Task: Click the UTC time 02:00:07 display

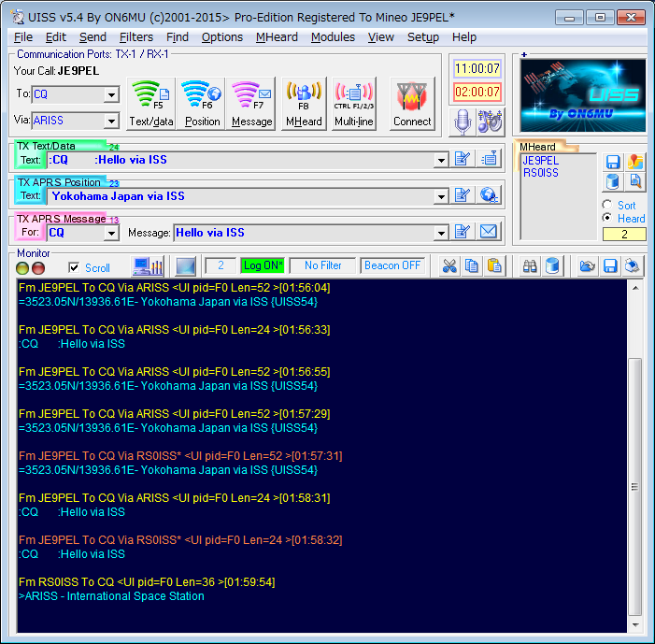Action: [x=477, y=92]
